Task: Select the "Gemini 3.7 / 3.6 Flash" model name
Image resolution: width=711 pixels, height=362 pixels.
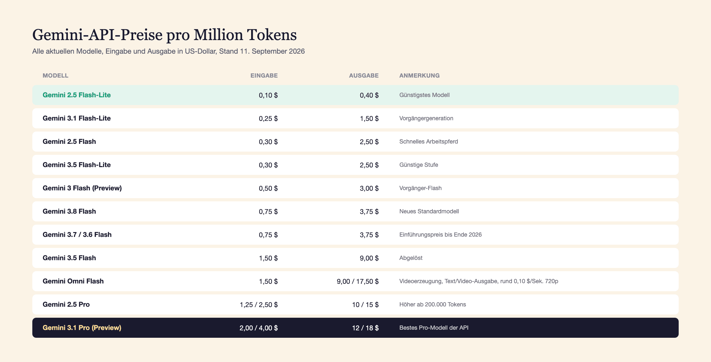Action: coord(77,235)
